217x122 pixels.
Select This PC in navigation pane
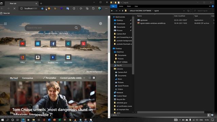point(119,65)
